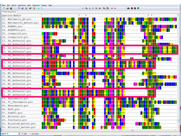
Task: Move sequences left with the red left arrow
Action: (112, 8)
